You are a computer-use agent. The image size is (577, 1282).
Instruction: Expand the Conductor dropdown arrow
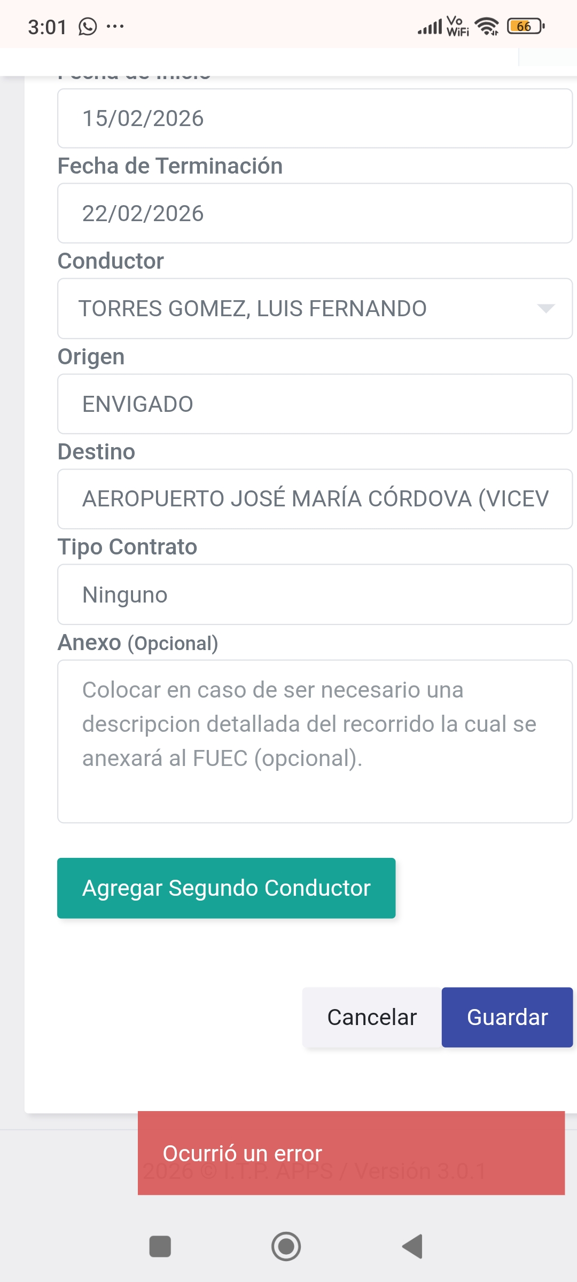546,309
